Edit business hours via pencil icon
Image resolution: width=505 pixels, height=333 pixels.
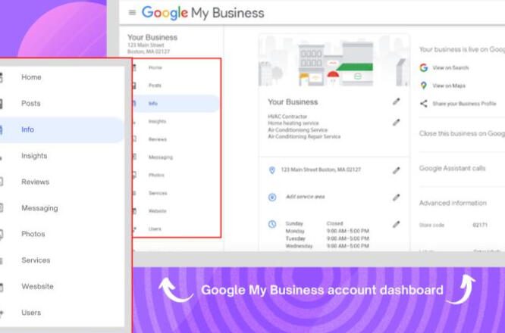(396, 224)
